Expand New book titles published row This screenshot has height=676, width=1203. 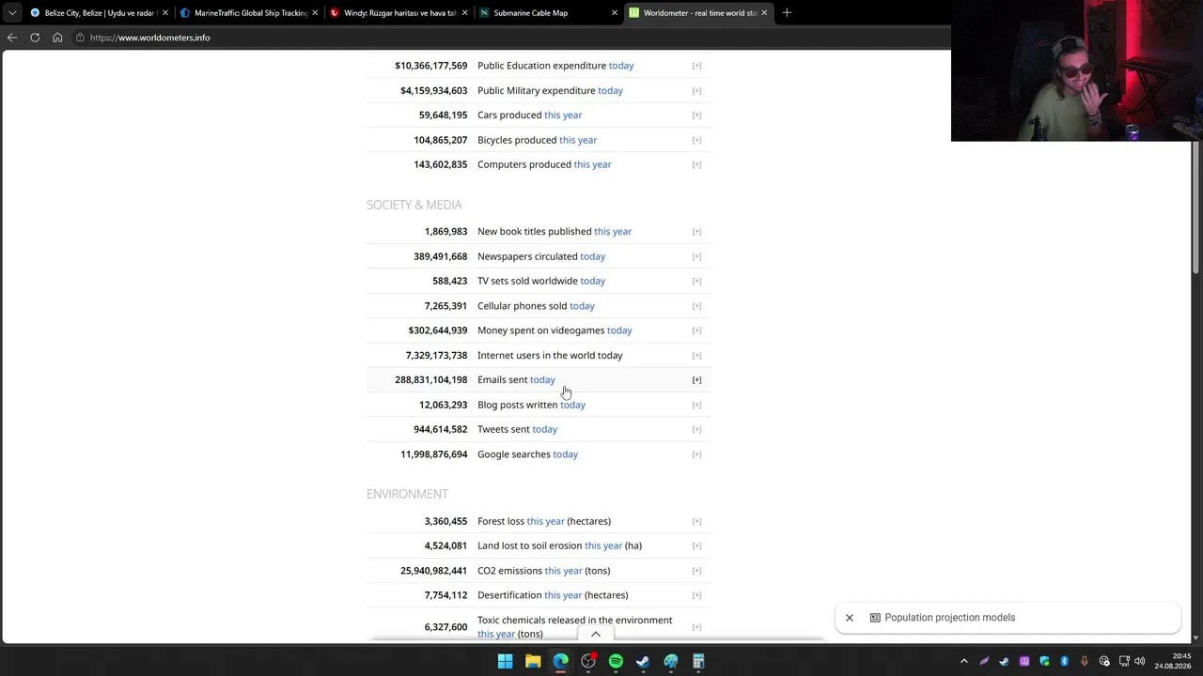click(696, 231)
